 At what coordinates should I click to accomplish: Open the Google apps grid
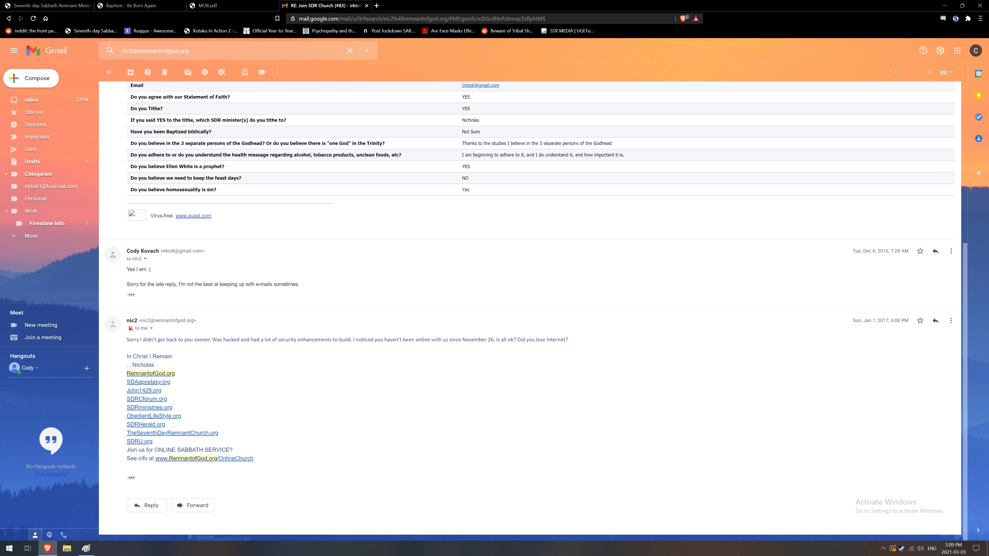coord(957,51)
